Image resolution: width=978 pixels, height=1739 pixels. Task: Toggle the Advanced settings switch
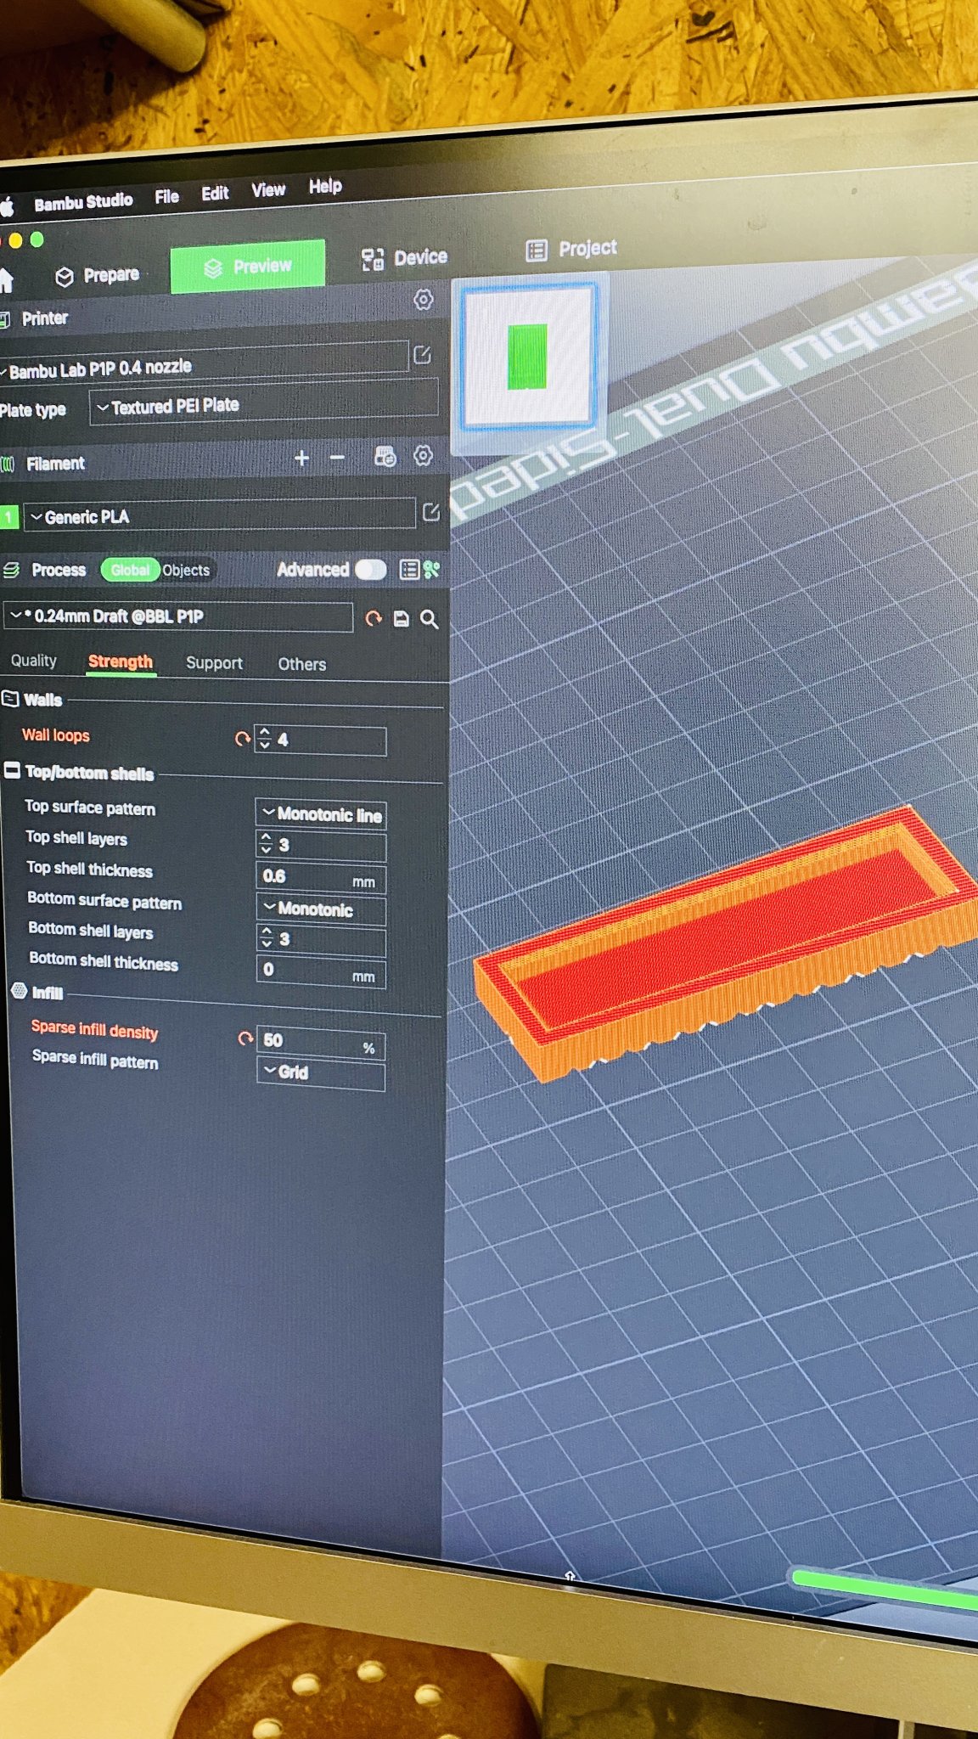coord(370,569)
